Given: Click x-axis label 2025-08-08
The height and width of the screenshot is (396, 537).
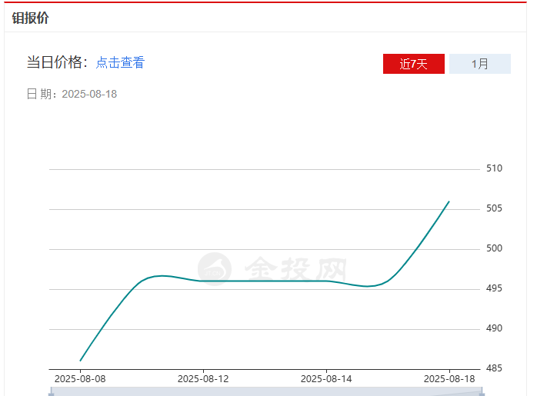Looking at the screenshot, I should point(80,379).
